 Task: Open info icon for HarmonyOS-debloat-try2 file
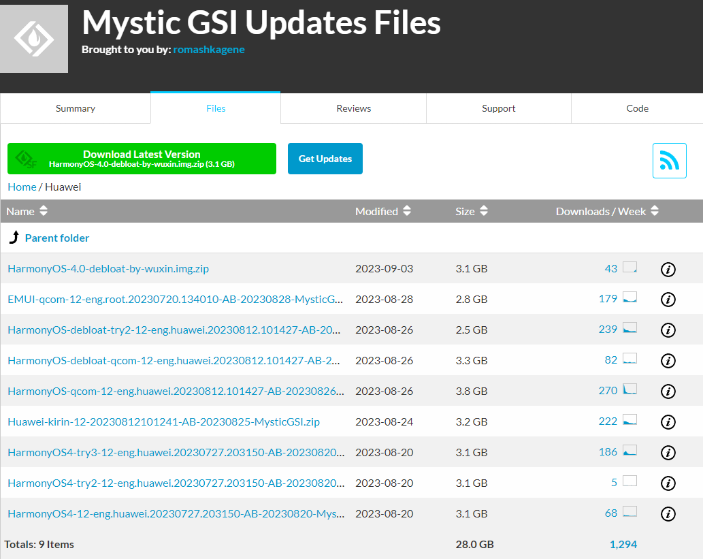pyautogui.click(x=668, y=330)
